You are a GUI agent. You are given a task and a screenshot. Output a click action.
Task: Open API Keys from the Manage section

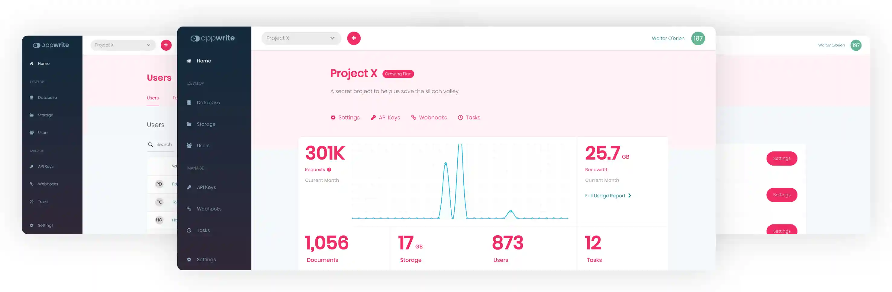189,187
